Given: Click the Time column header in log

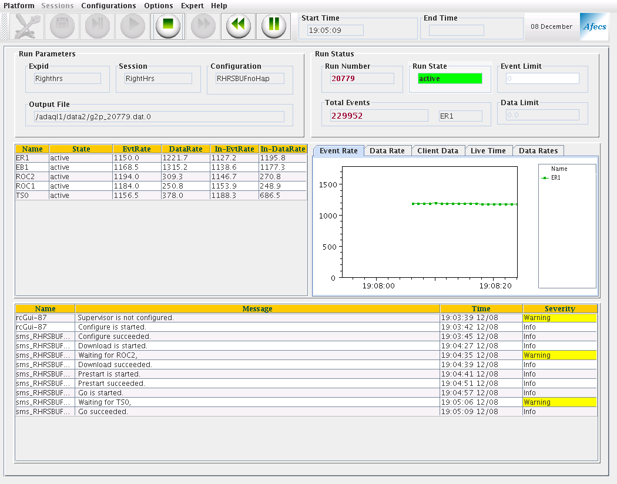Looking at the screenshot, I should click(481, 308).
